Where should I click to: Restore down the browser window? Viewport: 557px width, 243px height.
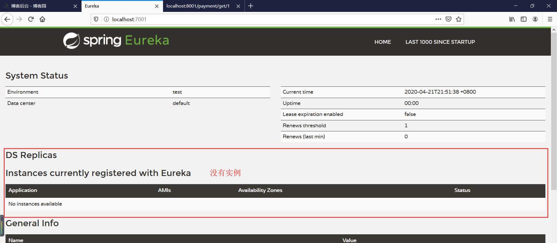532,6
